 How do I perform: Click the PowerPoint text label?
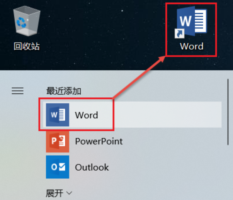(x=99, y=141)
